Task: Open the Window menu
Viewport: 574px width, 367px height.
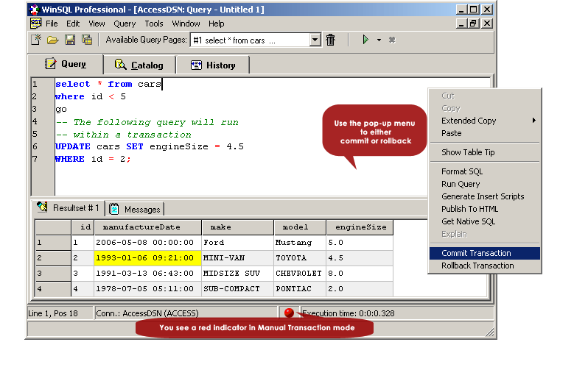Action: click(x=186, y=24)
